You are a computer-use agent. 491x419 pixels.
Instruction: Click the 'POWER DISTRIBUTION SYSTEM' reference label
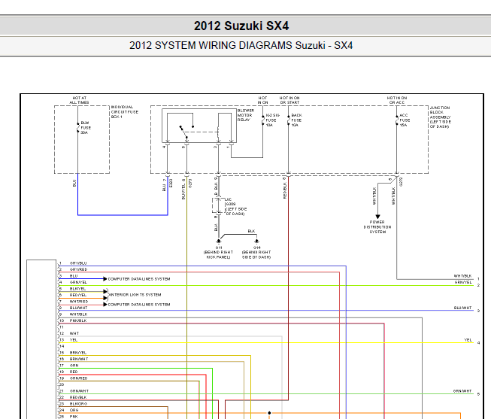(377, 227)
